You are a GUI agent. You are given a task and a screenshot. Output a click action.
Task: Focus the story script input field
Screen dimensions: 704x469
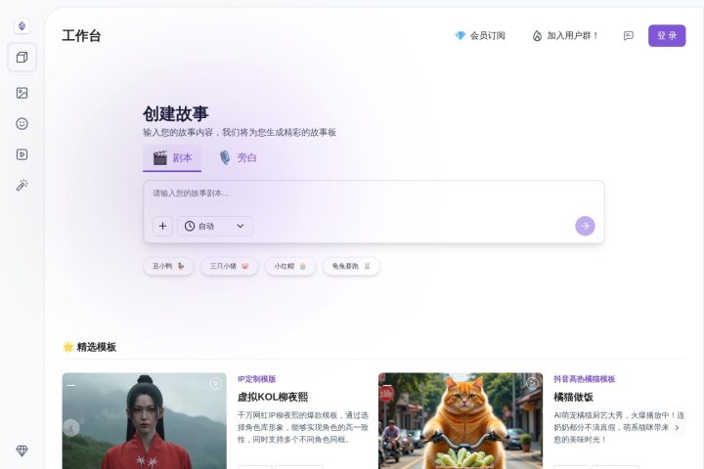click(x=374, y=193)
